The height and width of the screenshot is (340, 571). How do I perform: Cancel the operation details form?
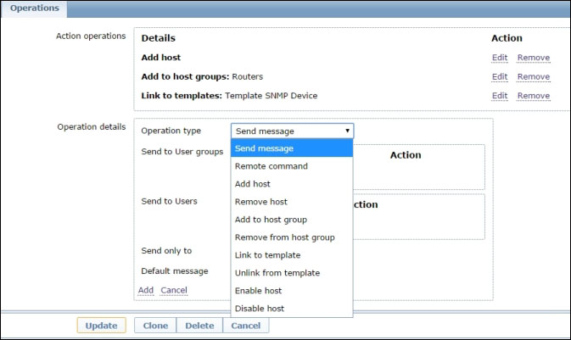[x=173, y=290]
